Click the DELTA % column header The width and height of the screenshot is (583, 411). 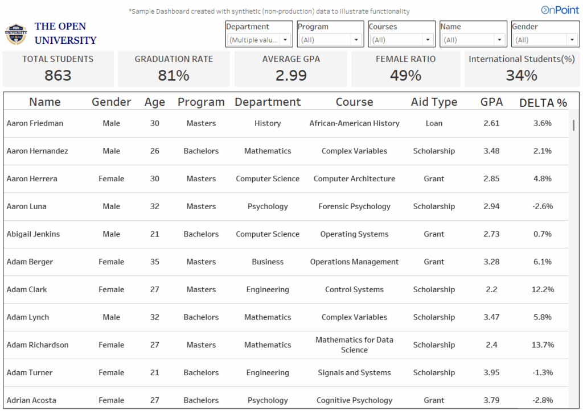pyautogui.click(x=543, y=103)
